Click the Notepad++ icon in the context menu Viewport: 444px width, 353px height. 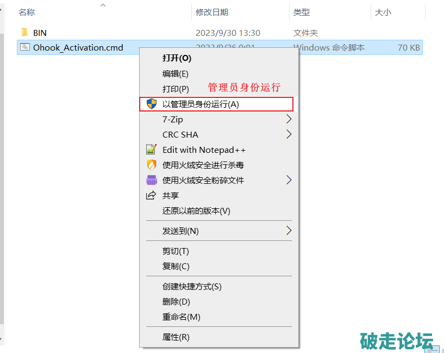pos(151,150)
